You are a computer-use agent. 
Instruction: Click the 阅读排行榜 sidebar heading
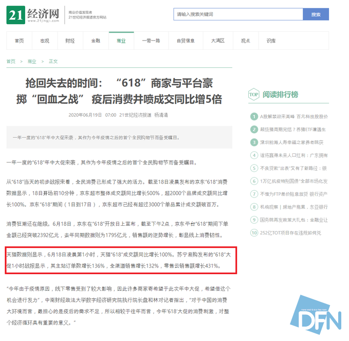pyautogui.click(x=281, y=95)
